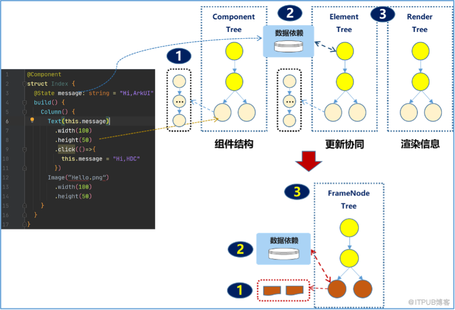
Task: Click the Text(this.message) code line
Action: (x=79, y=121)
